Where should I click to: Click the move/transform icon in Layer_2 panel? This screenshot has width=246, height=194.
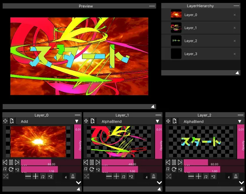(x=168, y=121)
